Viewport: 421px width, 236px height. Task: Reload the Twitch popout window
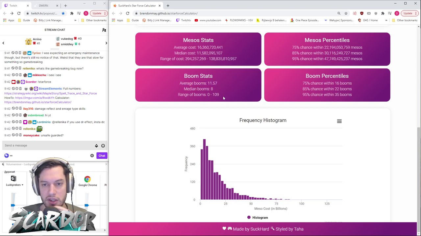pos(19,13)
